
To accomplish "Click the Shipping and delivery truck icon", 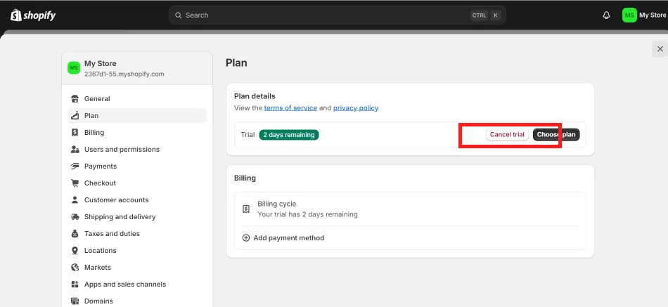I will (x=75, y=217).
